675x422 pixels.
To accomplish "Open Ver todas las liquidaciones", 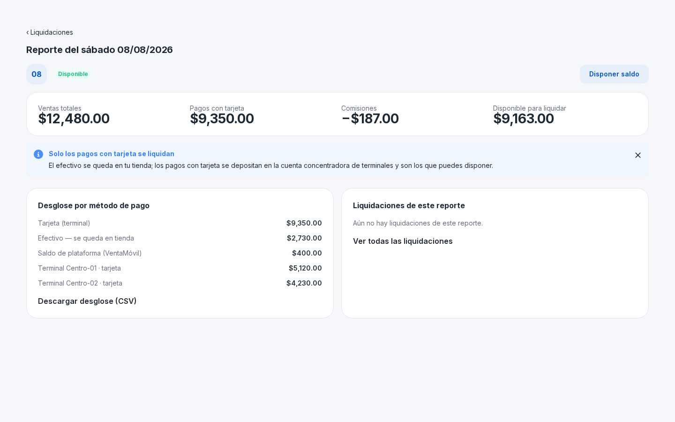I will point(403,241).
